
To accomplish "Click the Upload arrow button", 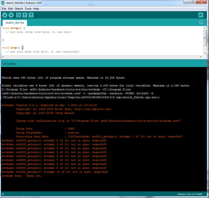I will (x=11, y=15).
